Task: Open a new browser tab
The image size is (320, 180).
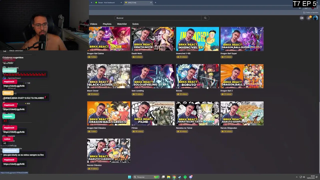Action: point(155,2)
